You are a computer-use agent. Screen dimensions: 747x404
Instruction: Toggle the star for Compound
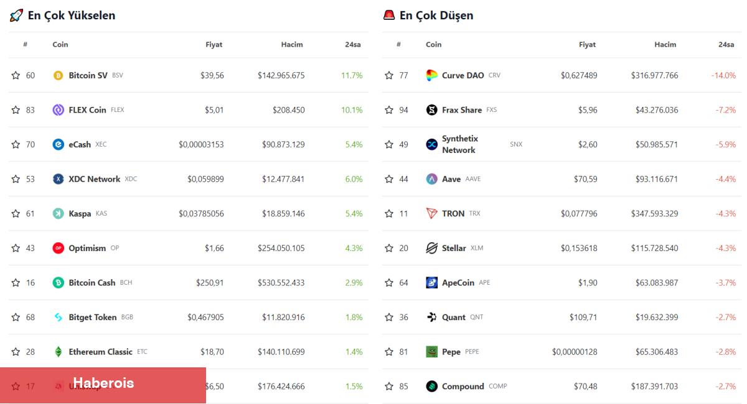coord(389,386)
